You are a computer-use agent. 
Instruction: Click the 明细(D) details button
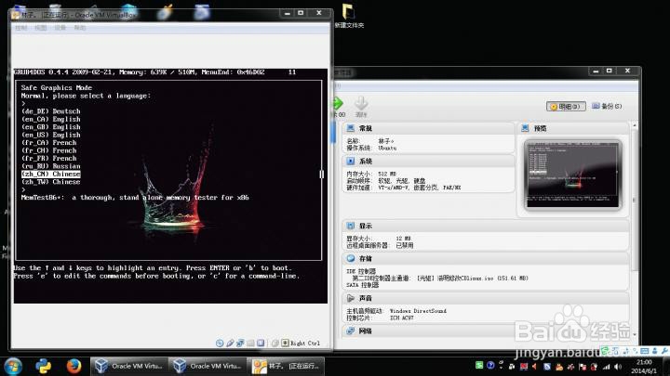pyautogui.click(x=566, y=106)
